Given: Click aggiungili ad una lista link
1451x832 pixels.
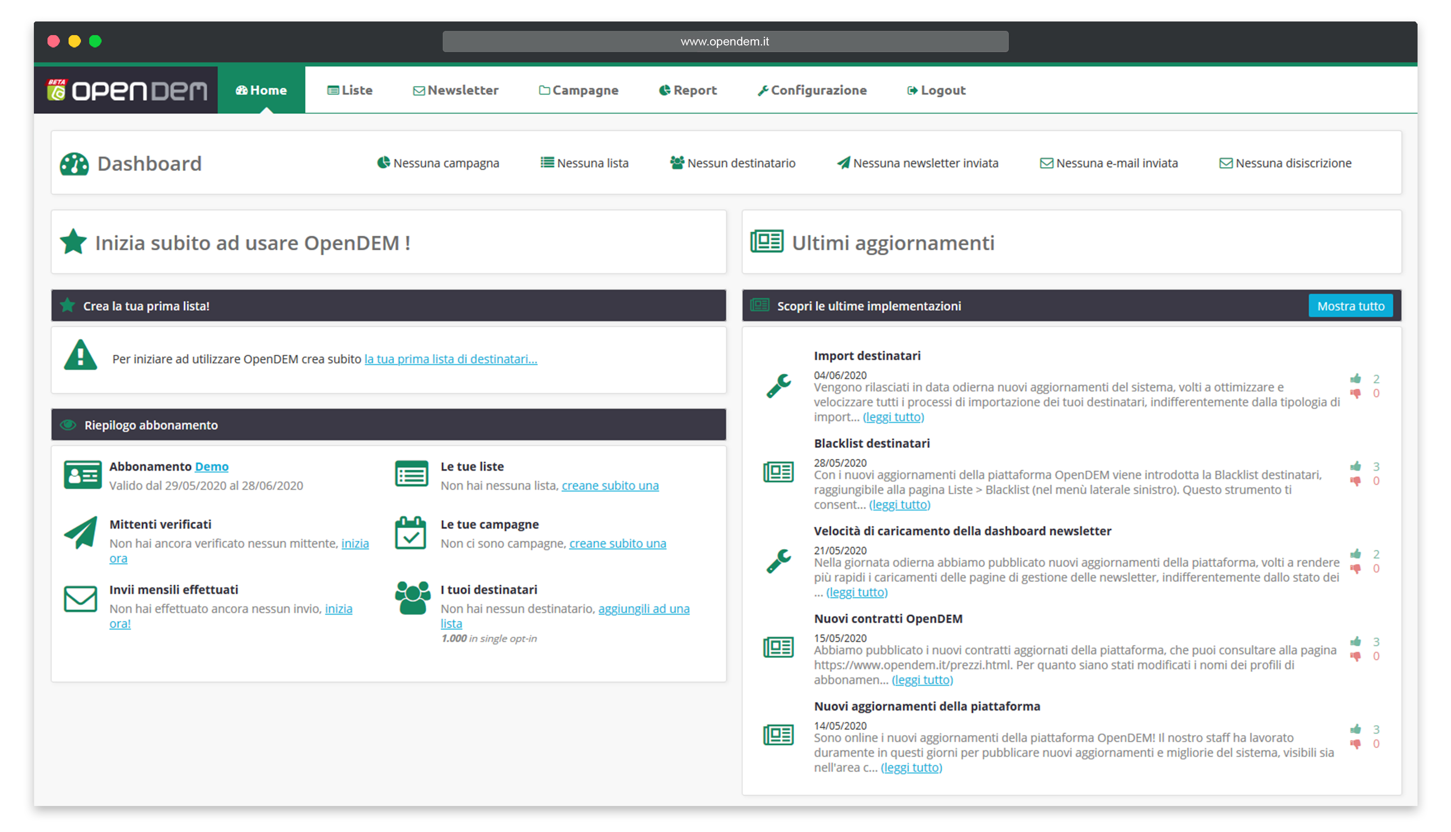Looking at the screenshot, I should (x=644, y=609).
